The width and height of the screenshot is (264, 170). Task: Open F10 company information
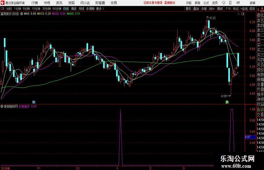(x=228, y=9)
